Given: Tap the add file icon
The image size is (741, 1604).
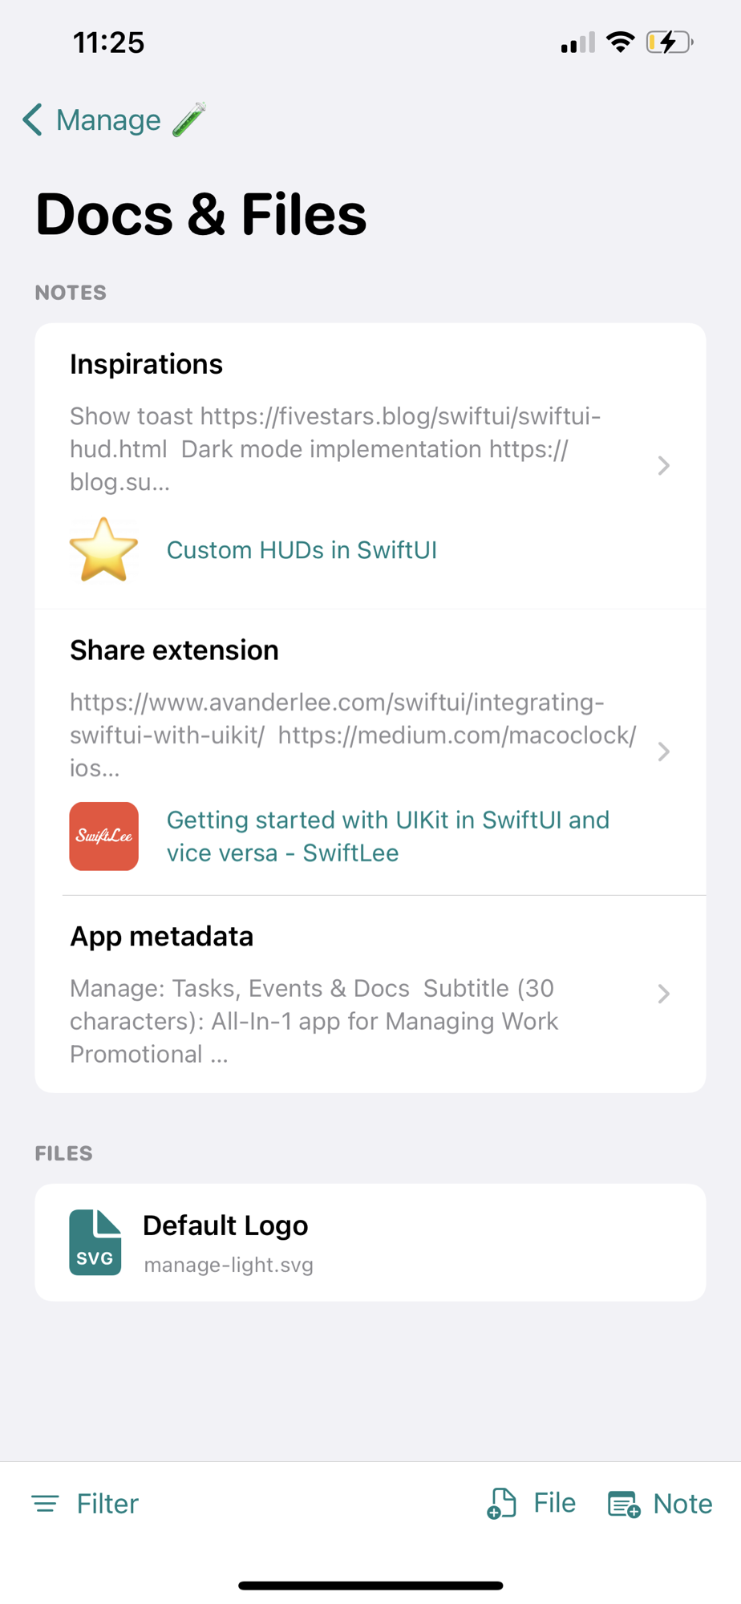Looking at the screenshot, I should [502, 1504].
